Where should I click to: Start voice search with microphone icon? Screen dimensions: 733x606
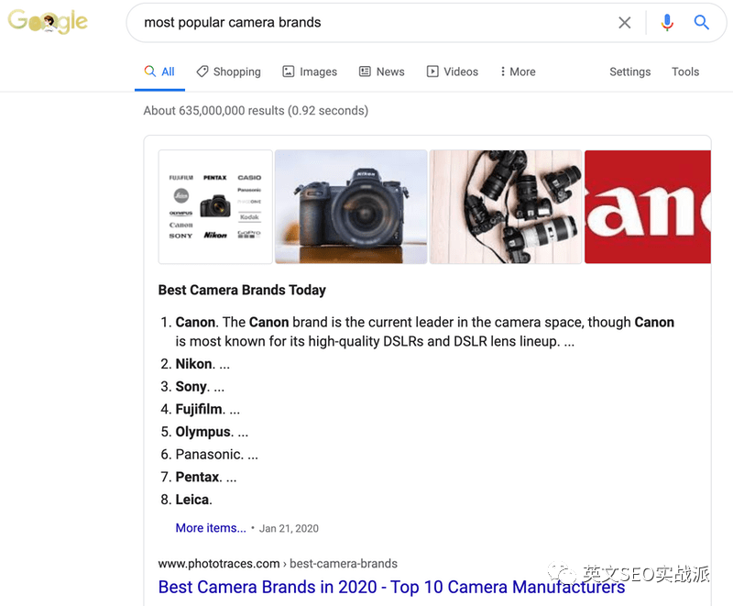[x=667, y=22]
